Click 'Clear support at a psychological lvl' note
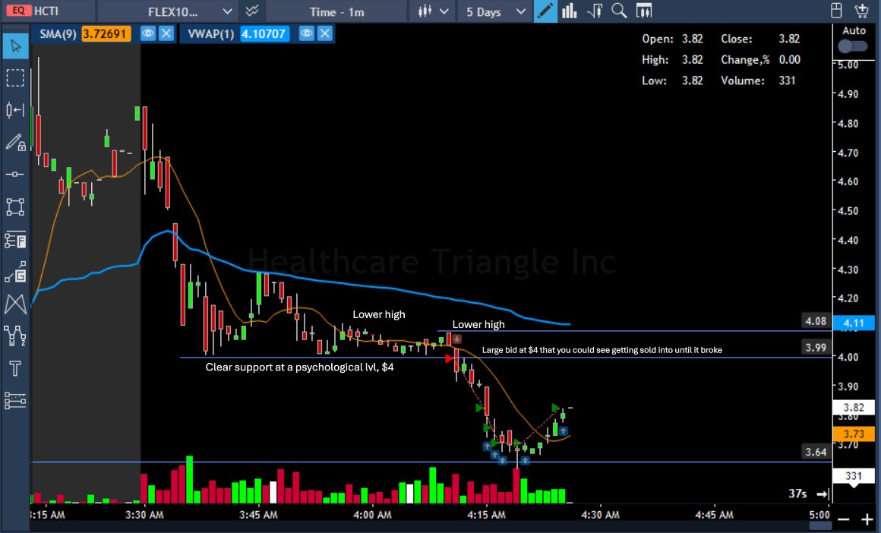Screen dimensions: 881x533 coord(299,367)
